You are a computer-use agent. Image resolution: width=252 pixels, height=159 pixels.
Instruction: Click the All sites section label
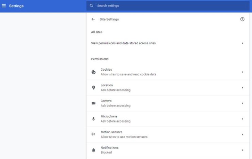(97, 32)
